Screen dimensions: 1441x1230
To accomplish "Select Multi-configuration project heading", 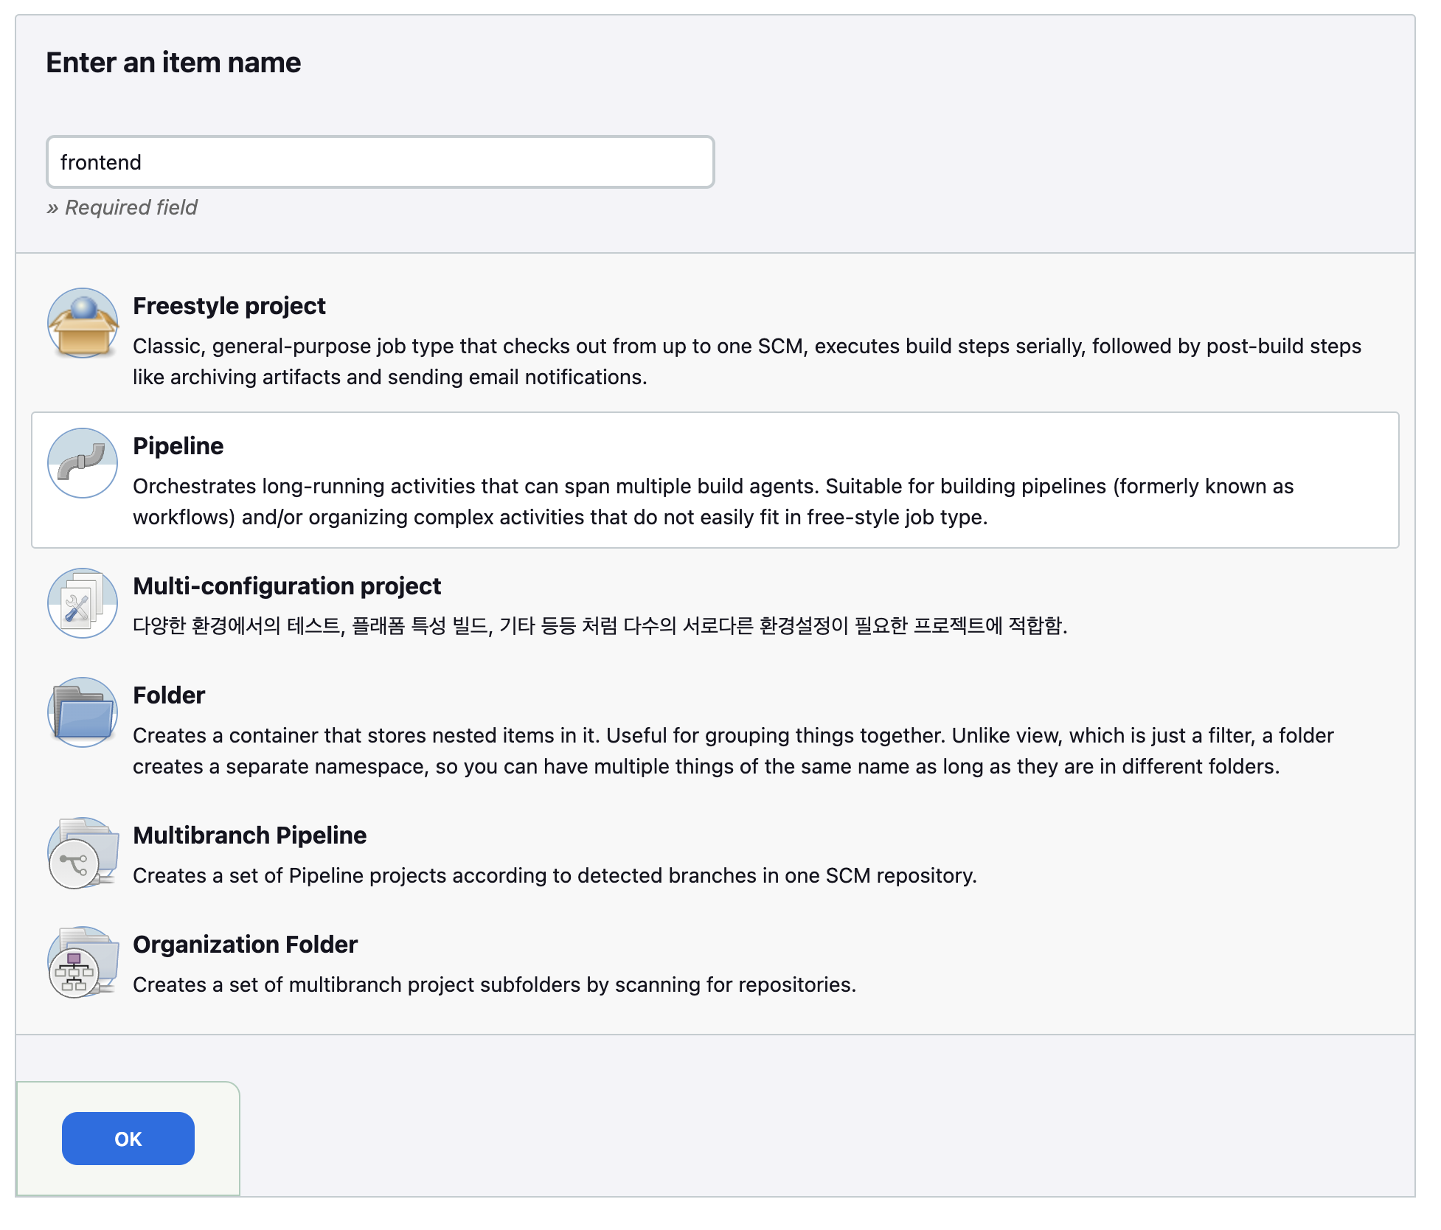I will pos(286,586).
